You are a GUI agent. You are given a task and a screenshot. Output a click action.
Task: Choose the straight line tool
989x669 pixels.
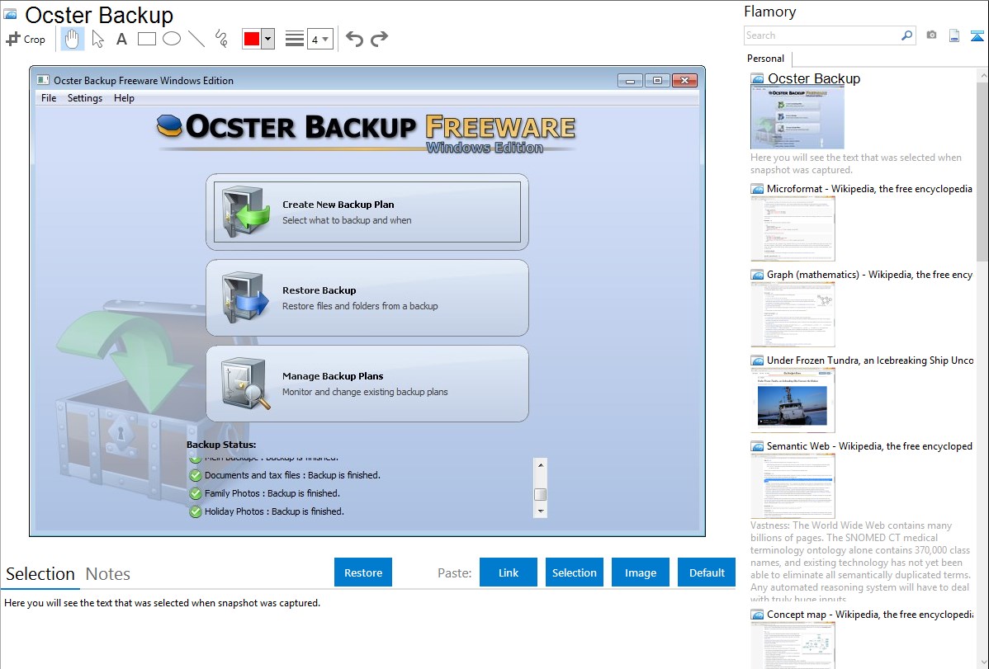[x=196, y=39]
